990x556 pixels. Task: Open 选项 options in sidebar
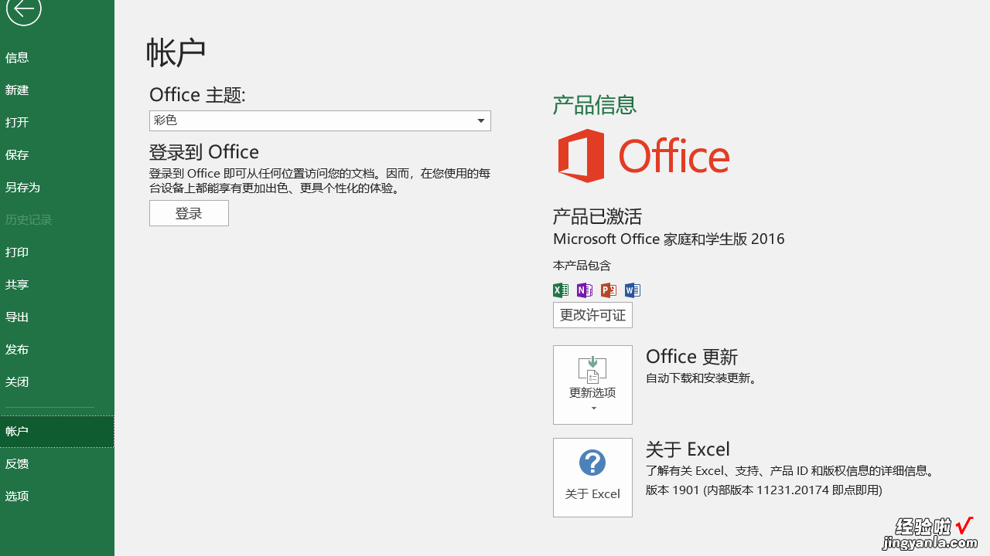57,496
